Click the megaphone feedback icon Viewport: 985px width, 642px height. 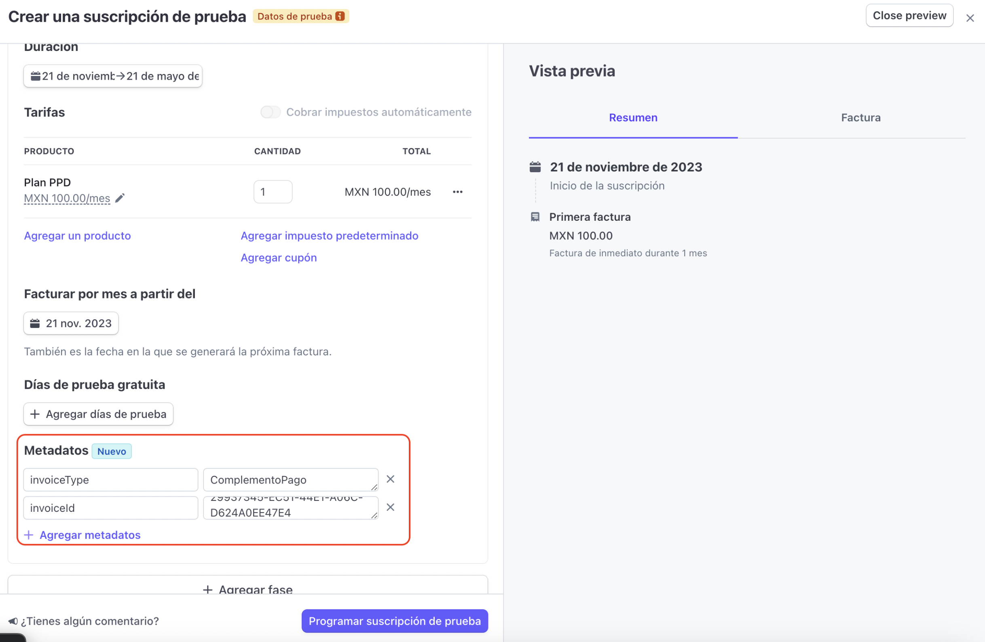(13, 621)
